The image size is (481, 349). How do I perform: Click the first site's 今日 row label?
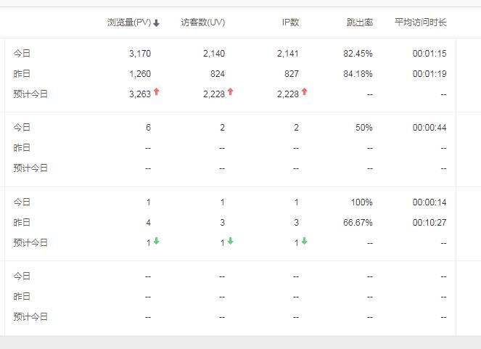click(x=22, y=54)
